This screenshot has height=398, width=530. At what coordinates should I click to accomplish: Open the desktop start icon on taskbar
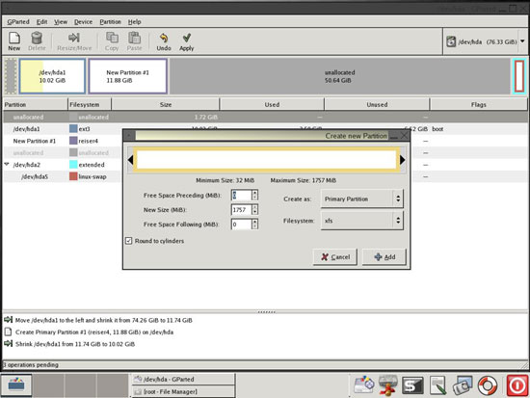(16, 385)
